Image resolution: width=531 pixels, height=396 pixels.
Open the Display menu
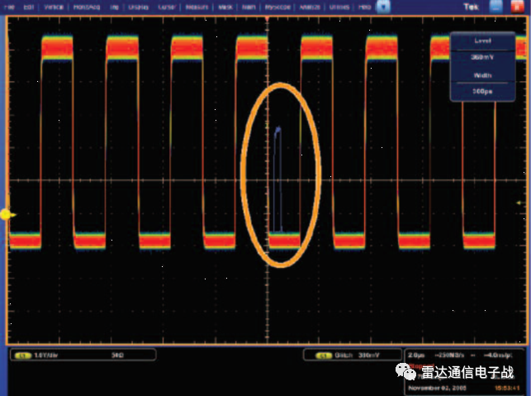(x=139, y=7)
